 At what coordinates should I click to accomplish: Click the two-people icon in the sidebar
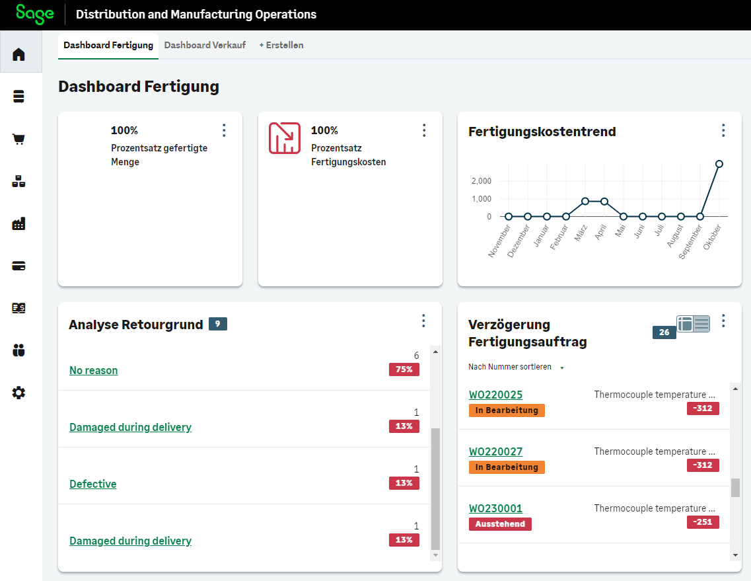coord(18,350)
